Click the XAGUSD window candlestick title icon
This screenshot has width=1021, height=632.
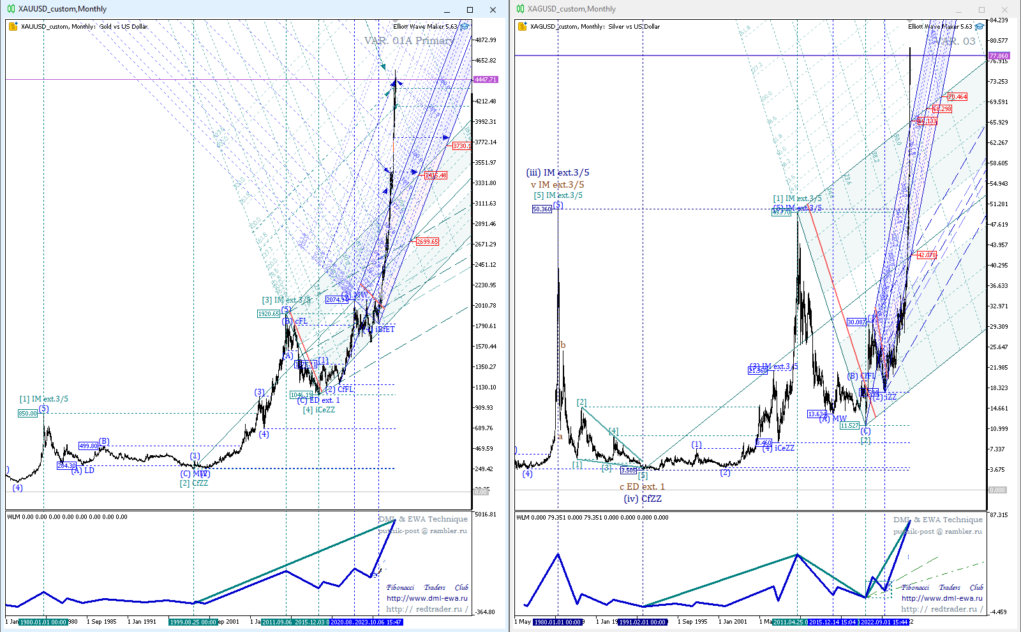point(521,9)
